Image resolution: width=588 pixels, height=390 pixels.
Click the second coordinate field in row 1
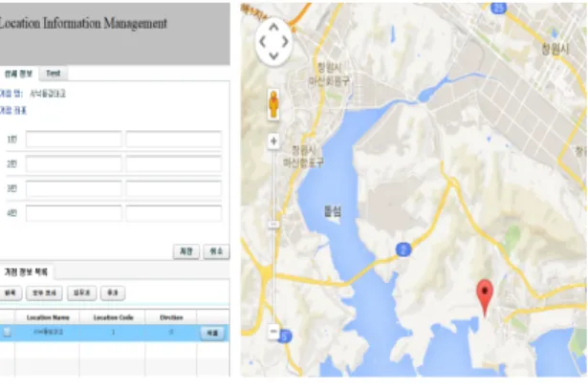(174, 140)
